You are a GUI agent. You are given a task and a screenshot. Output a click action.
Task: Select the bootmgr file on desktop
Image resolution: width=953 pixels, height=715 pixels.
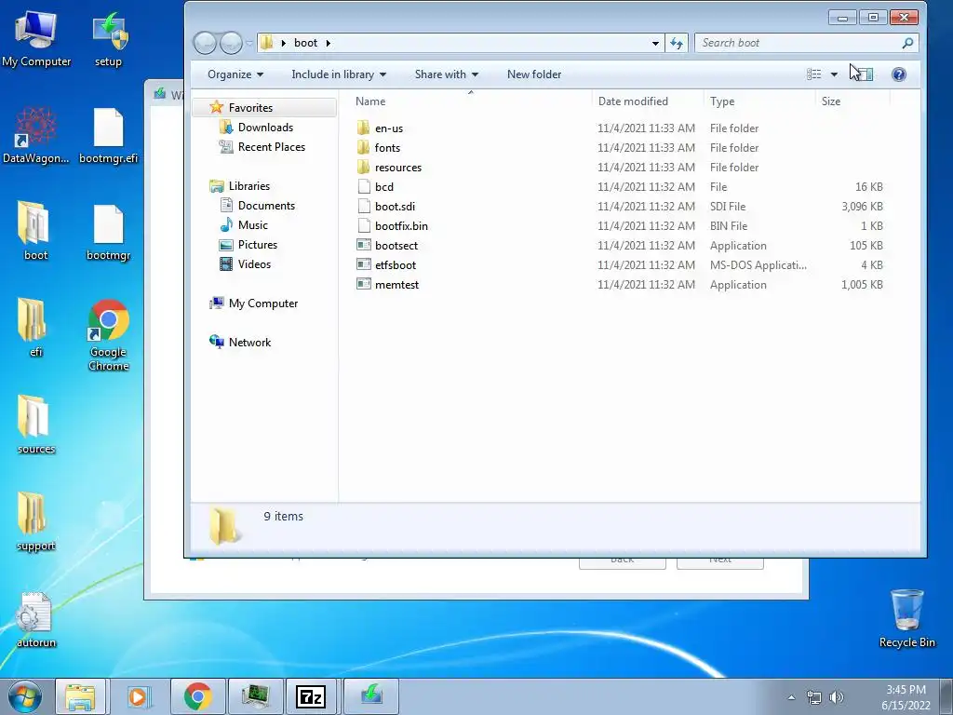108,231
